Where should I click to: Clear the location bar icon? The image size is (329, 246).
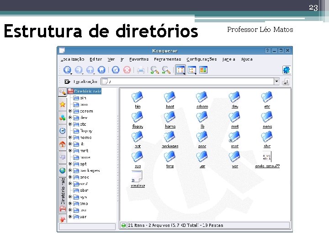coord(67,82)
